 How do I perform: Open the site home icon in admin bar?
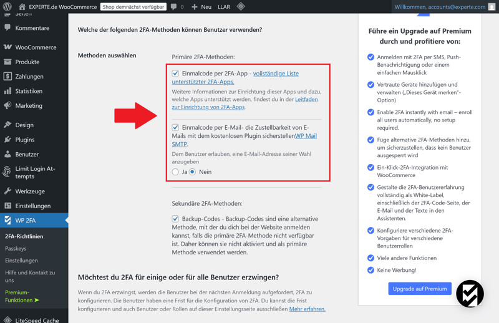[x=22, y=7]
